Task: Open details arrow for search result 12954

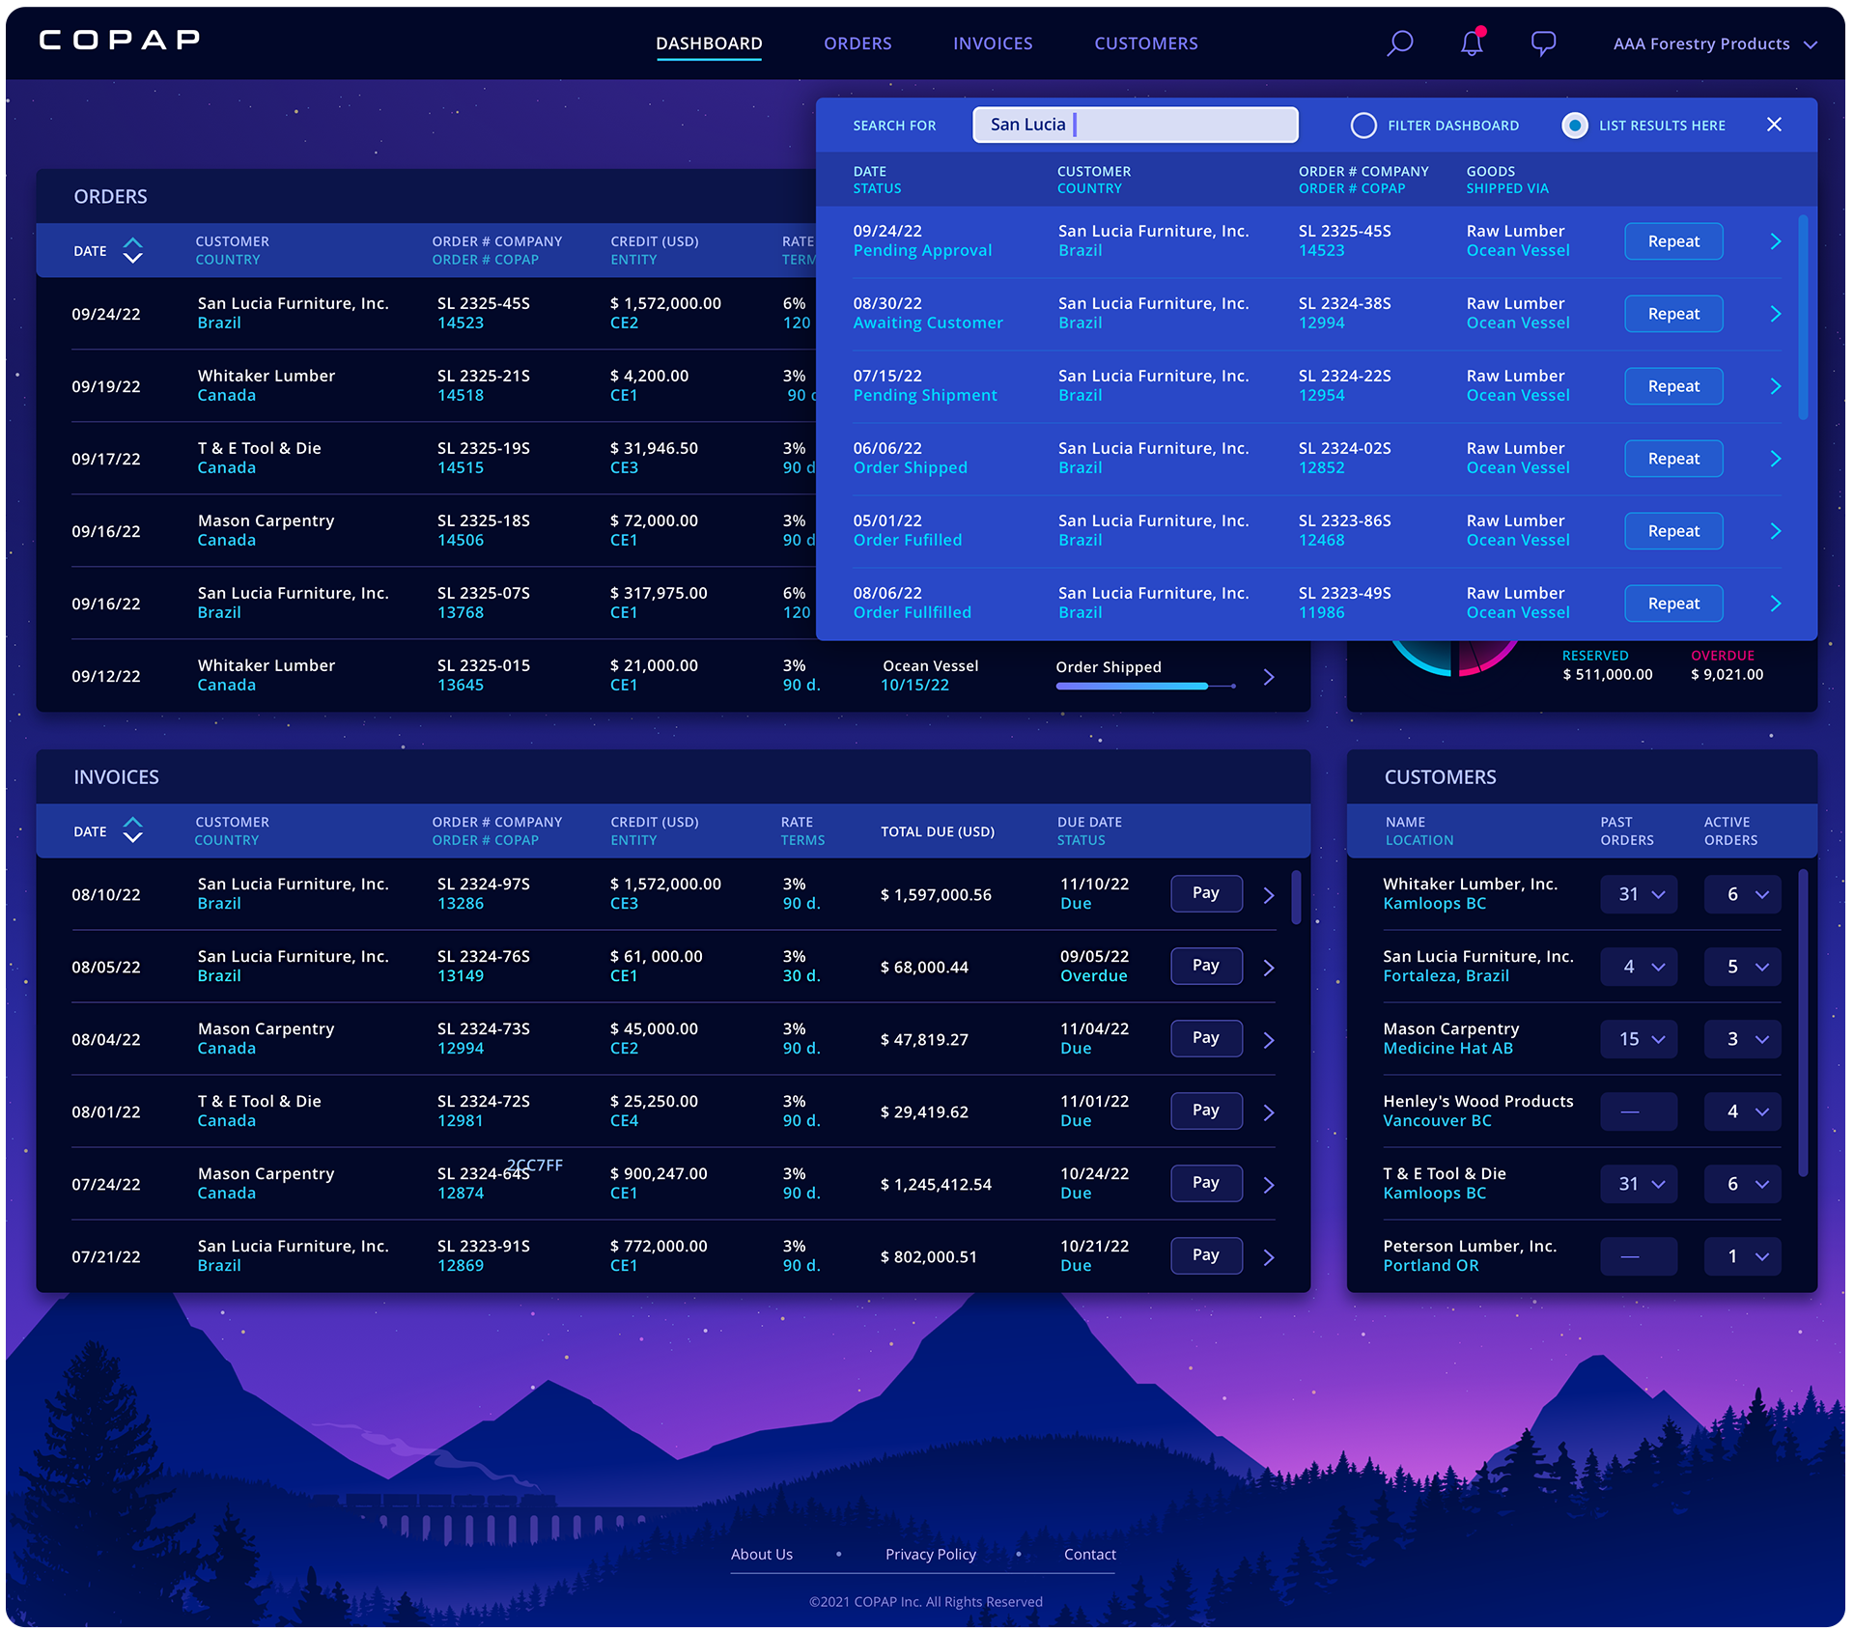Action: click(x=1775, y=386)
